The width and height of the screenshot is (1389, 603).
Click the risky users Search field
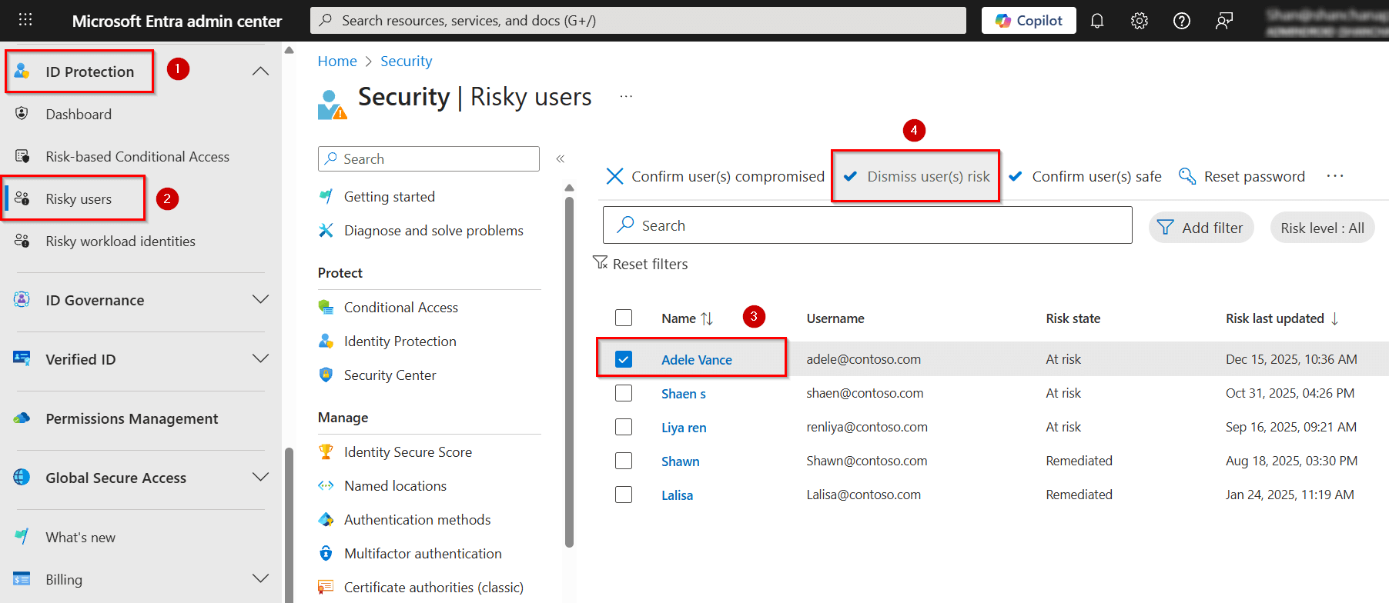[x=867, y=225]
